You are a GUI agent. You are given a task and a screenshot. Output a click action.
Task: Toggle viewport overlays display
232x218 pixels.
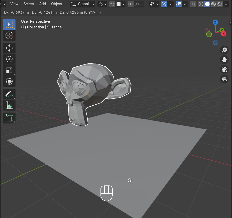[179, 4]
